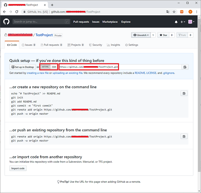Switch to the Code tab
201x193 pixels.
(12, 45)
